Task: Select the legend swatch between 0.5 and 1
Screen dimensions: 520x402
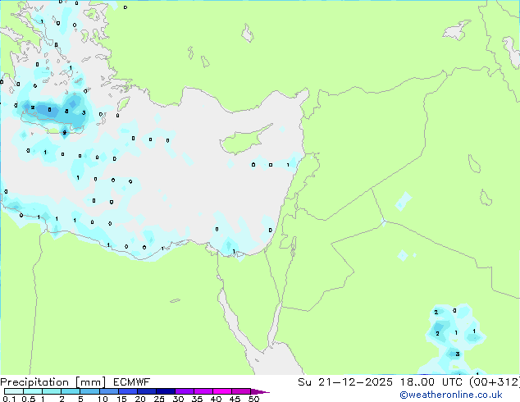Action: pos(33,391)
